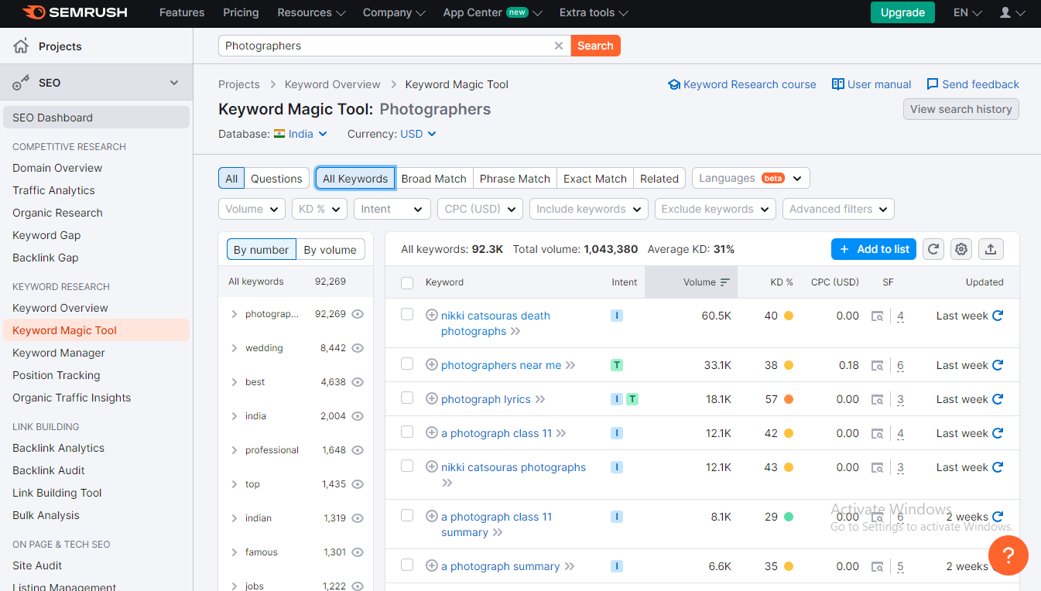This screenshot has height=591, width=1041.
Task: Select the Broad Match tab
Action: 433,178
